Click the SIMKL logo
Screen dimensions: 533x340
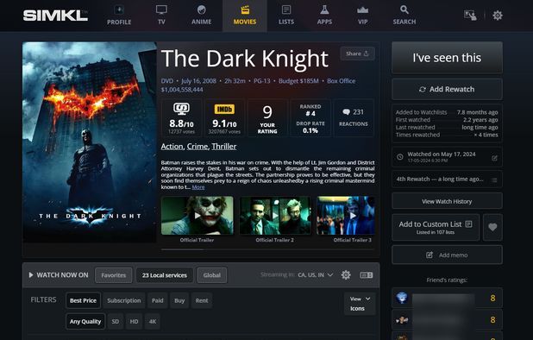(55, 16)
